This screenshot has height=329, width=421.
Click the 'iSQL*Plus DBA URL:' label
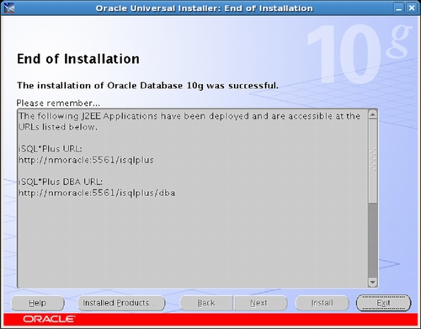61,182
